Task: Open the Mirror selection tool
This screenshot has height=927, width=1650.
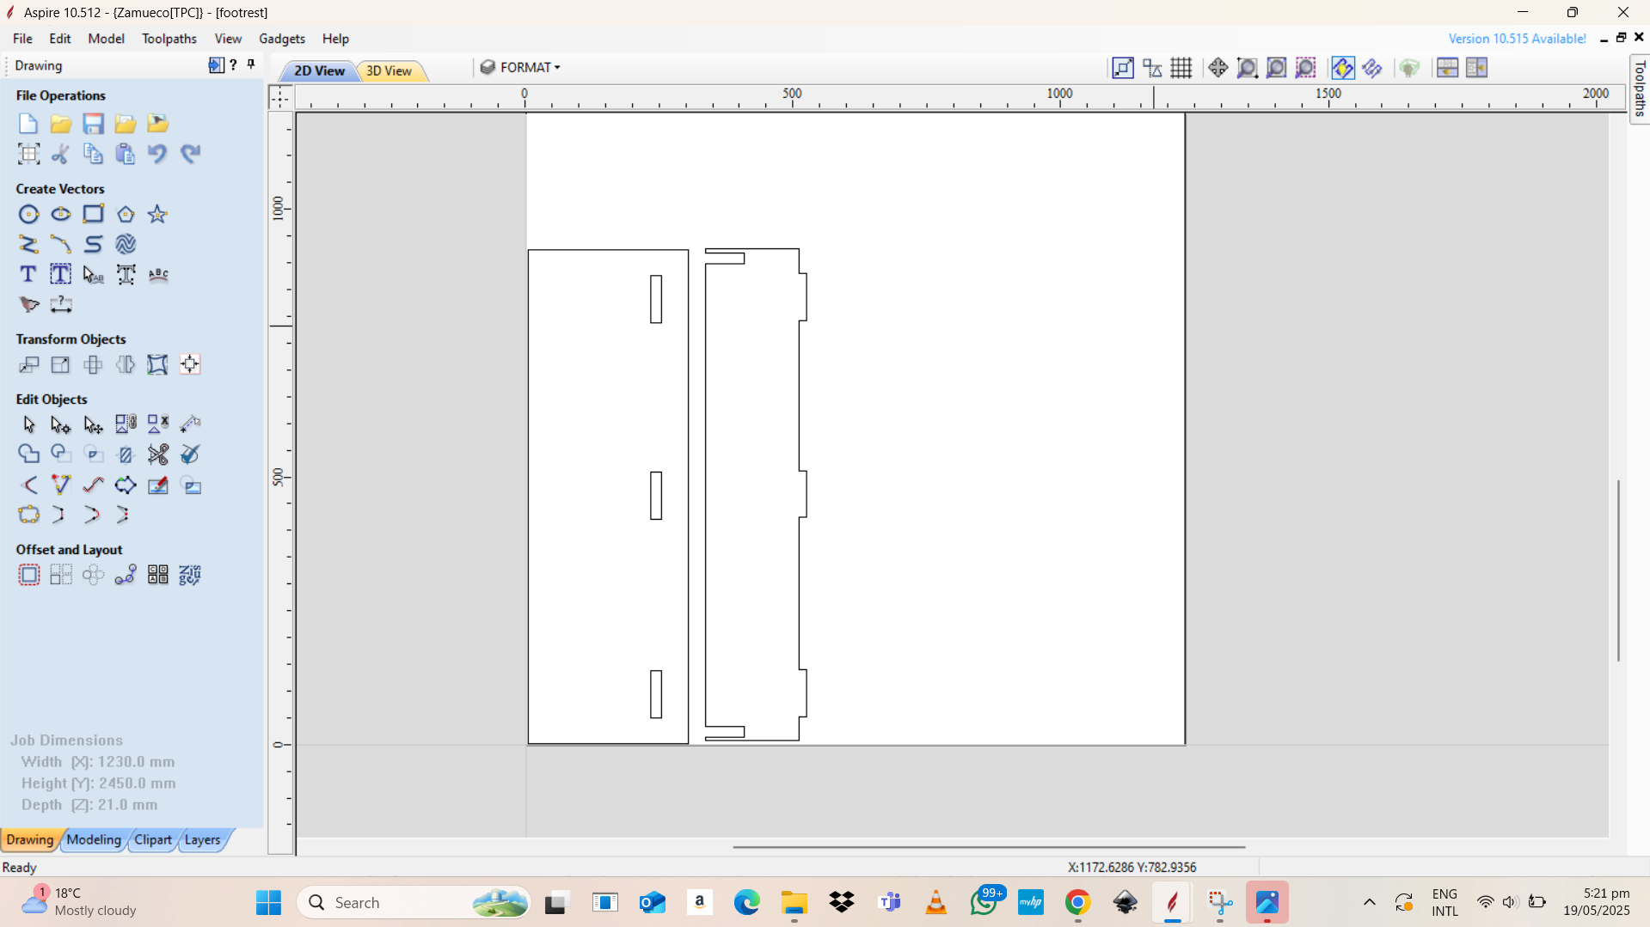Action: tap(126, 364)
